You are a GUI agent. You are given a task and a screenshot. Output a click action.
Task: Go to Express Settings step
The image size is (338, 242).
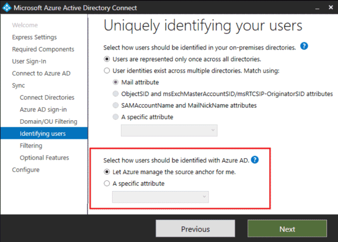tap(34, 37)
